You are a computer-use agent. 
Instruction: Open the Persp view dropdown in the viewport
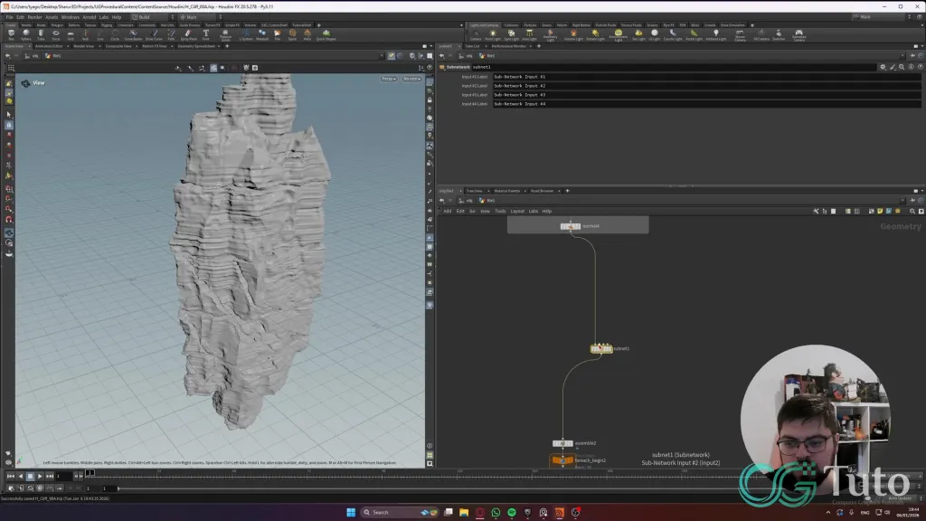point(389,79)
